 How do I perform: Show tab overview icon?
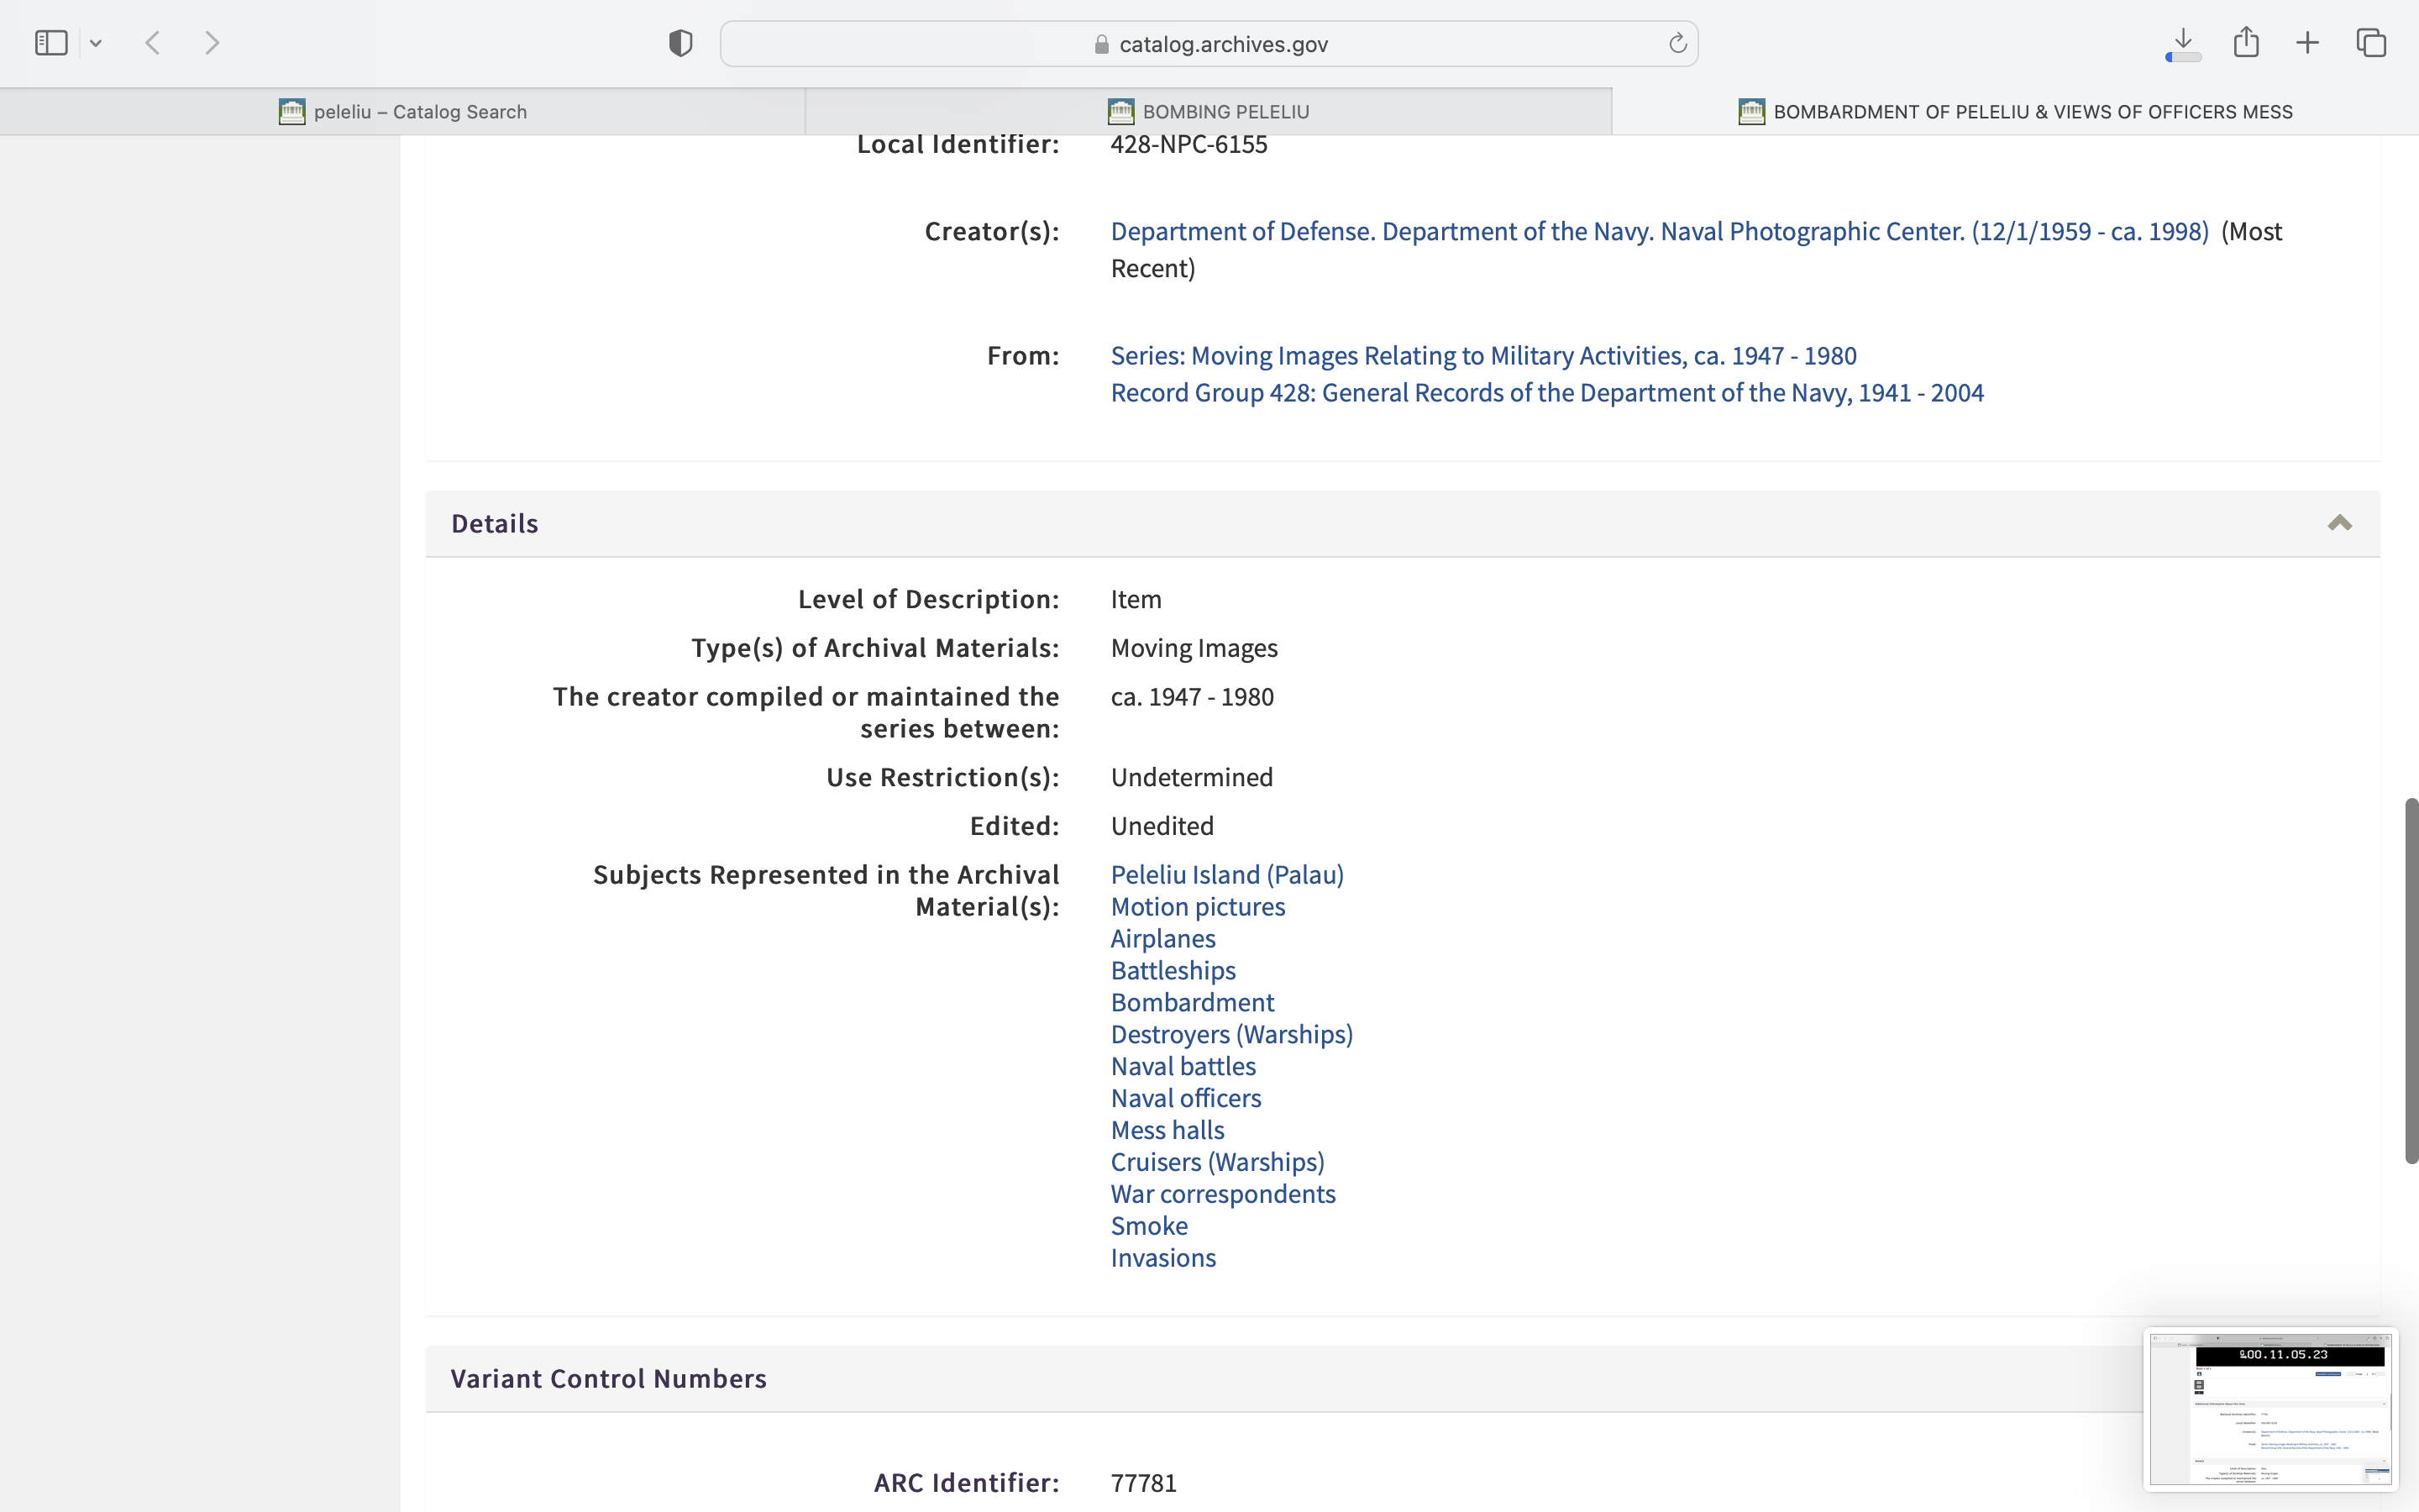[2371, 43]
